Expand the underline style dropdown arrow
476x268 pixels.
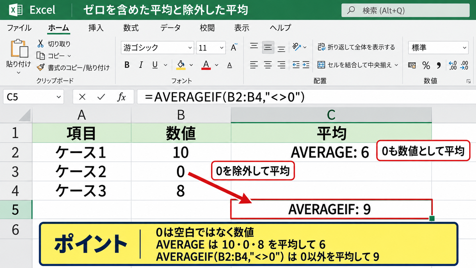tap(165, 65)
